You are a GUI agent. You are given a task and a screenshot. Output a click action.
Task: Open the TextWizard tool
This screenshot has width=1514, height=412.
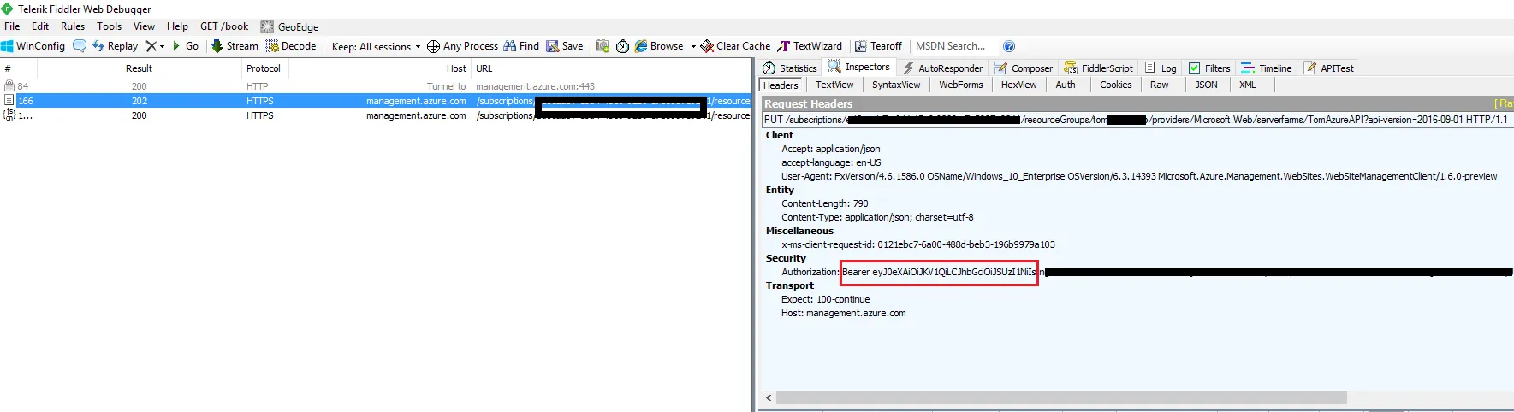click(810, 46)
